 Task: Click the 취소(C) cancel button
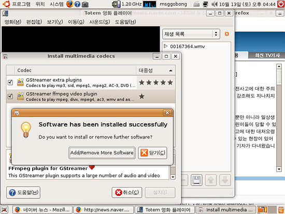click(x=127, y=192)
